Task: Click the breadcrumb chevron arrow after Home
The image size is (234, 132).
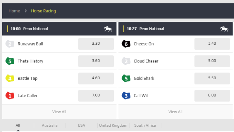Action: [x=26, y=11]
